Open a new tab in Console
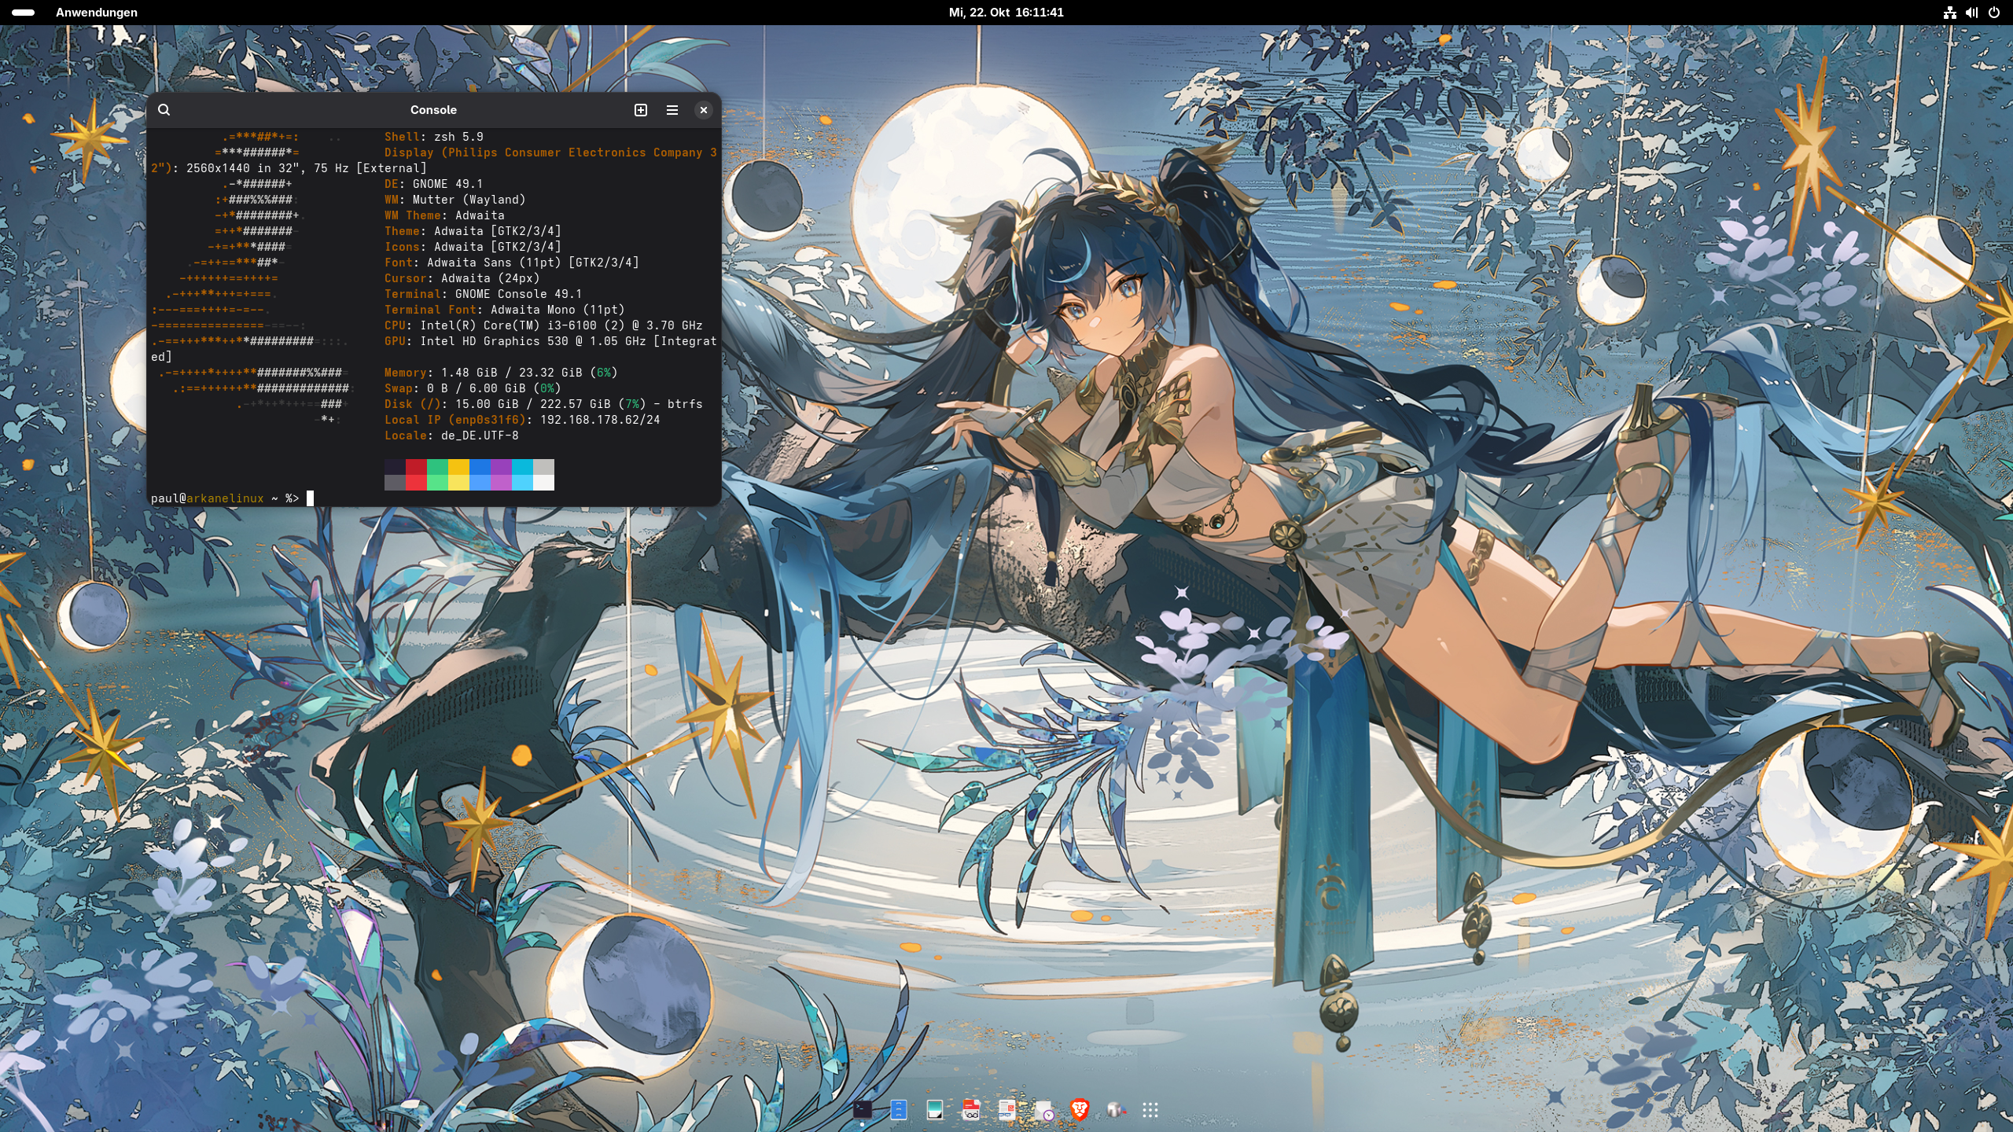Image resolution: width=2013 pixels, height=1132 pixels. tap(641, 110)
